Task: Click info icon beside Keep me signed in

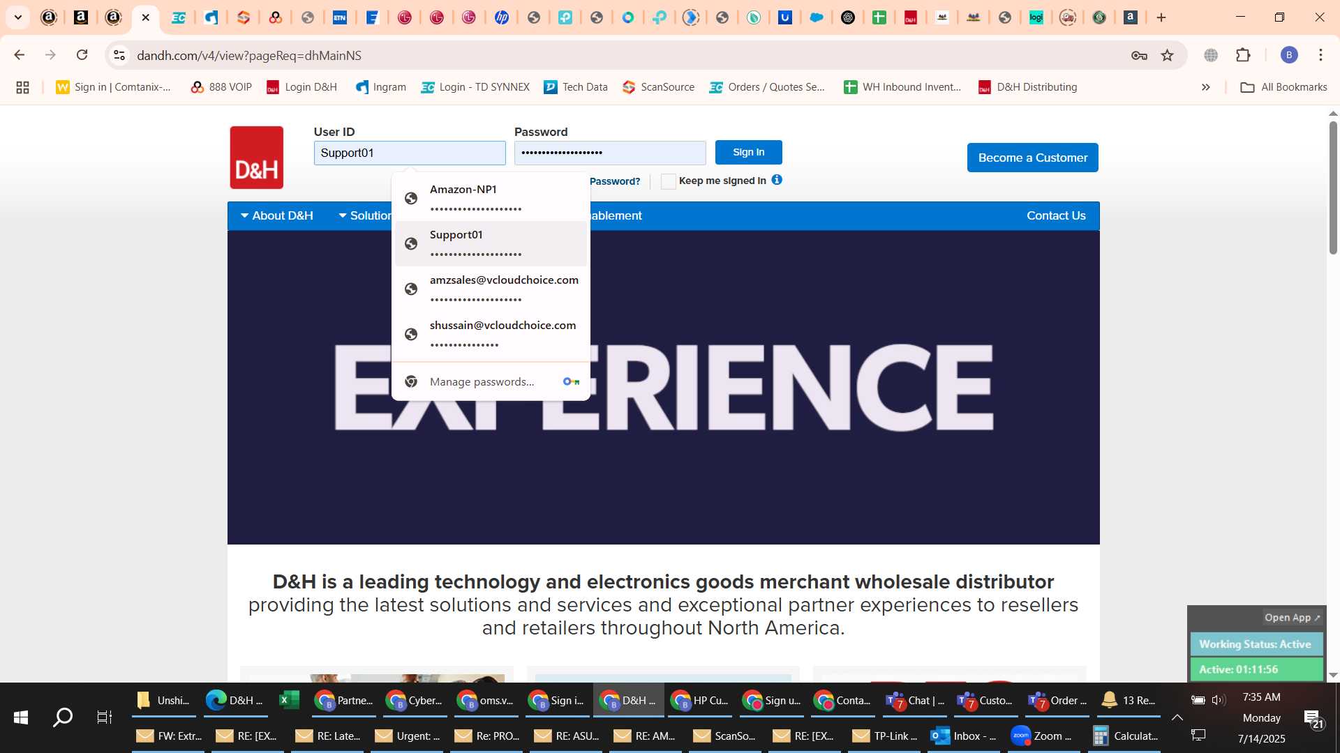Action: [x=777, y=180]
